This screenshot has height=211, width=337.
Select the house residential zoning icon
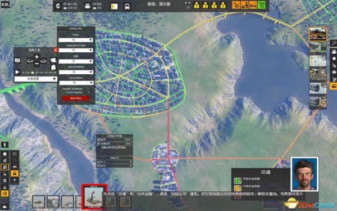[4, 154]
